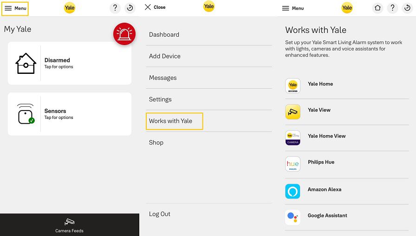Tap the help question mark on My Yale screen

click(115, 8)
